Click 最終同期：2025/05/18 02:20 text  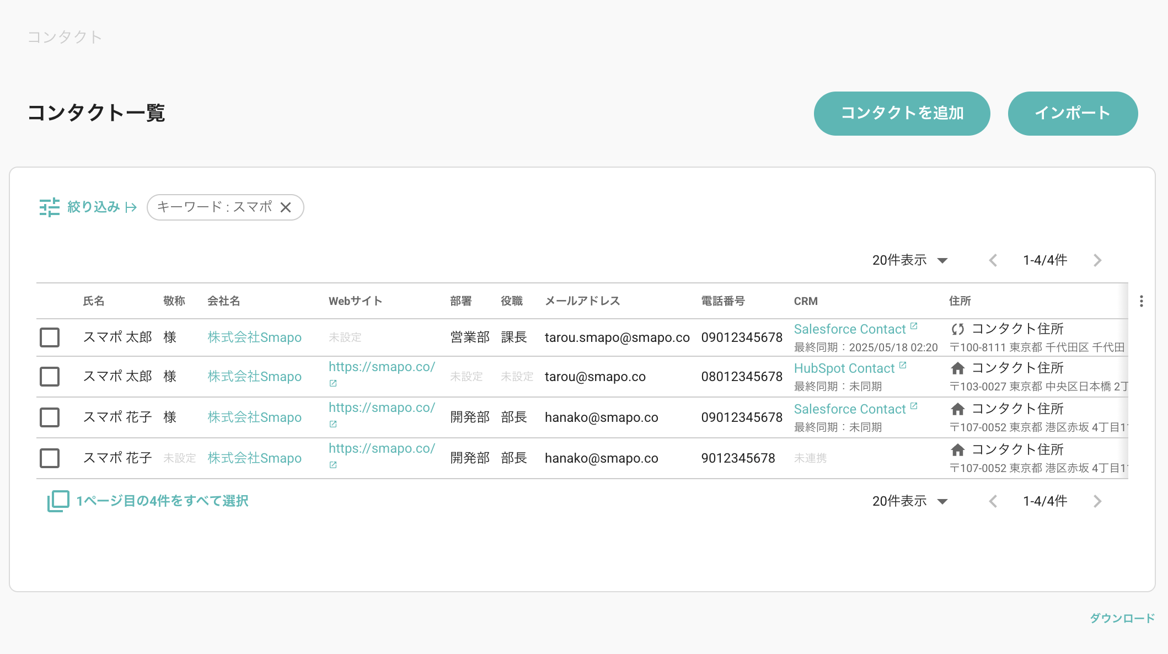[x=866, y=347]
